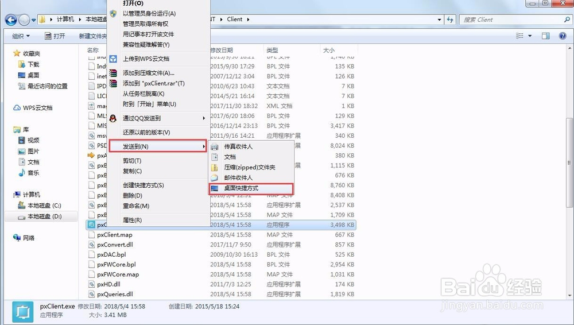Send to 桌面快捷方式

tap(251, 188)
